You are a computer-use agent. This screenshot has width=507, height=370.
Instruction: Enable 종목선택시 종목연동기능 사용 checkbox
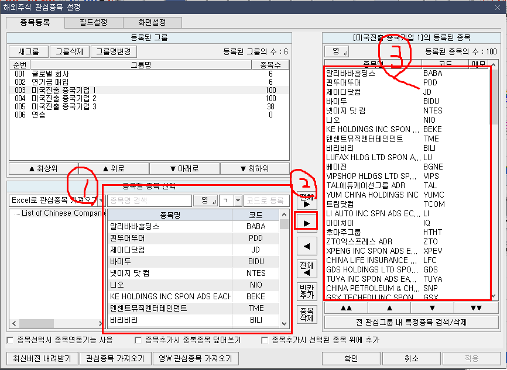click(x=11, y=340)
